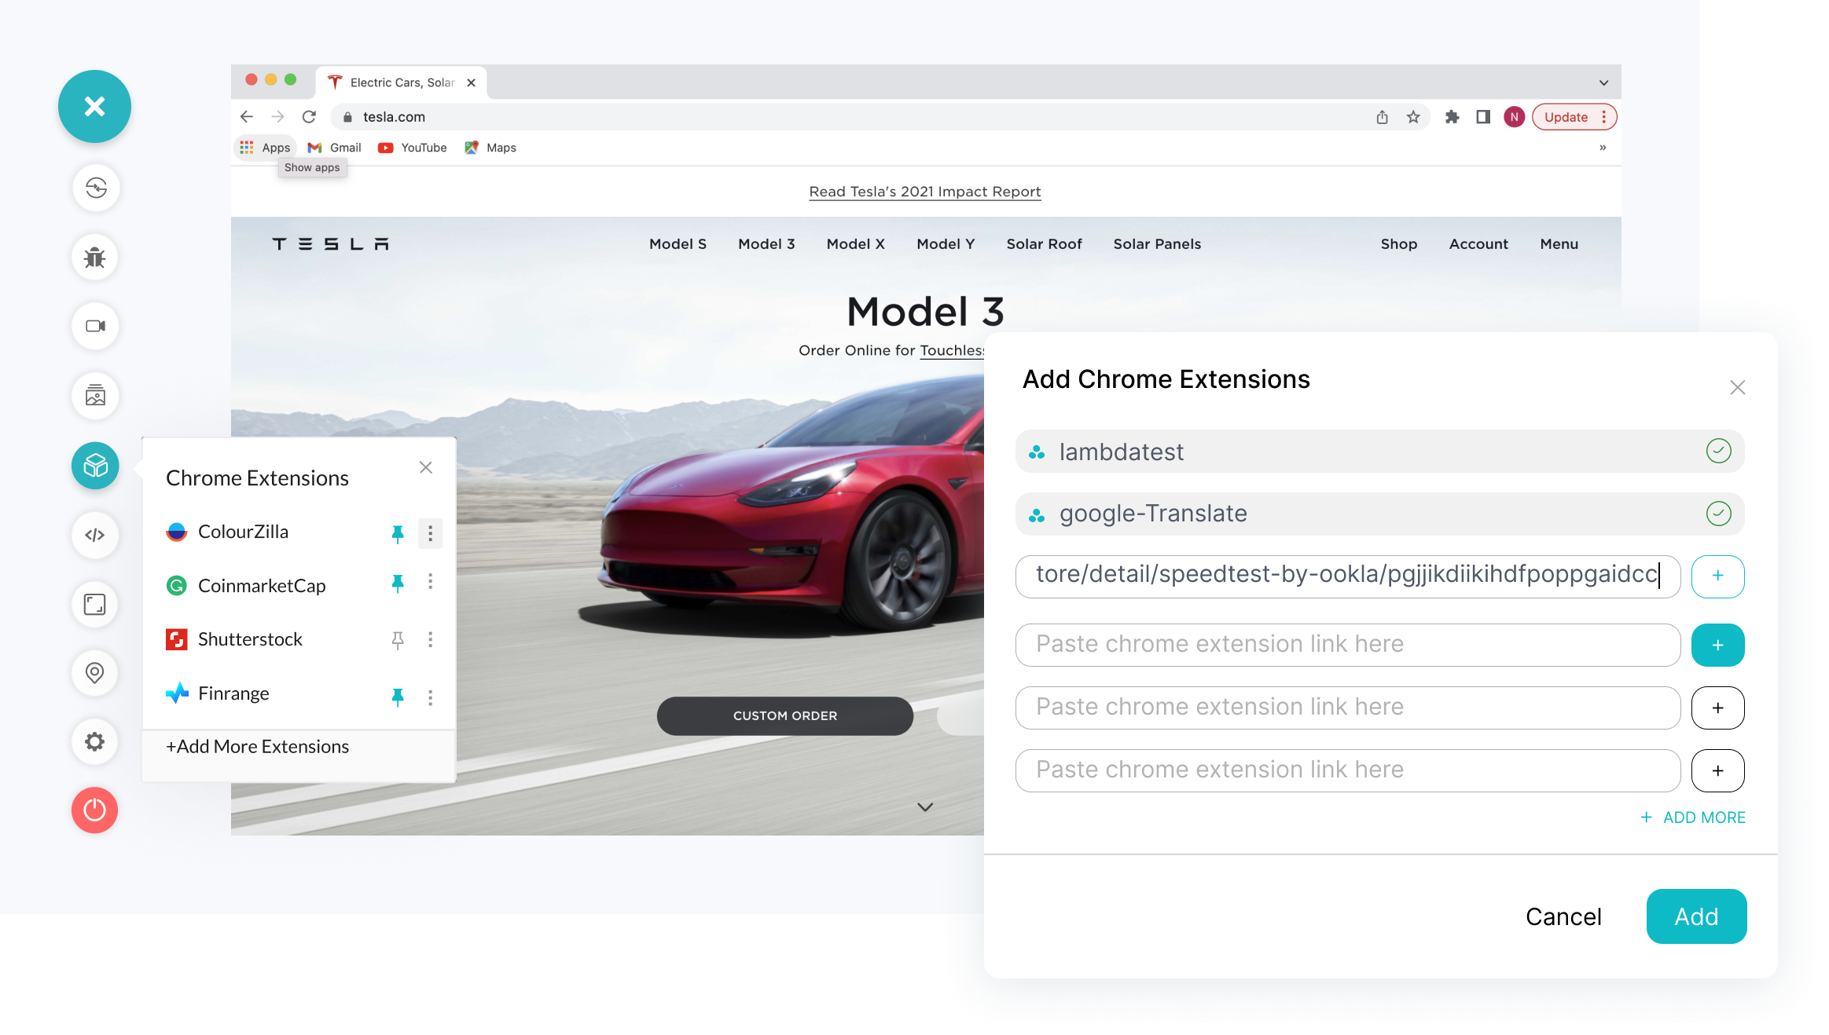
Task: Click plus button beside speedtest-by-ookla link
Action: click(x=1717, y=576)
